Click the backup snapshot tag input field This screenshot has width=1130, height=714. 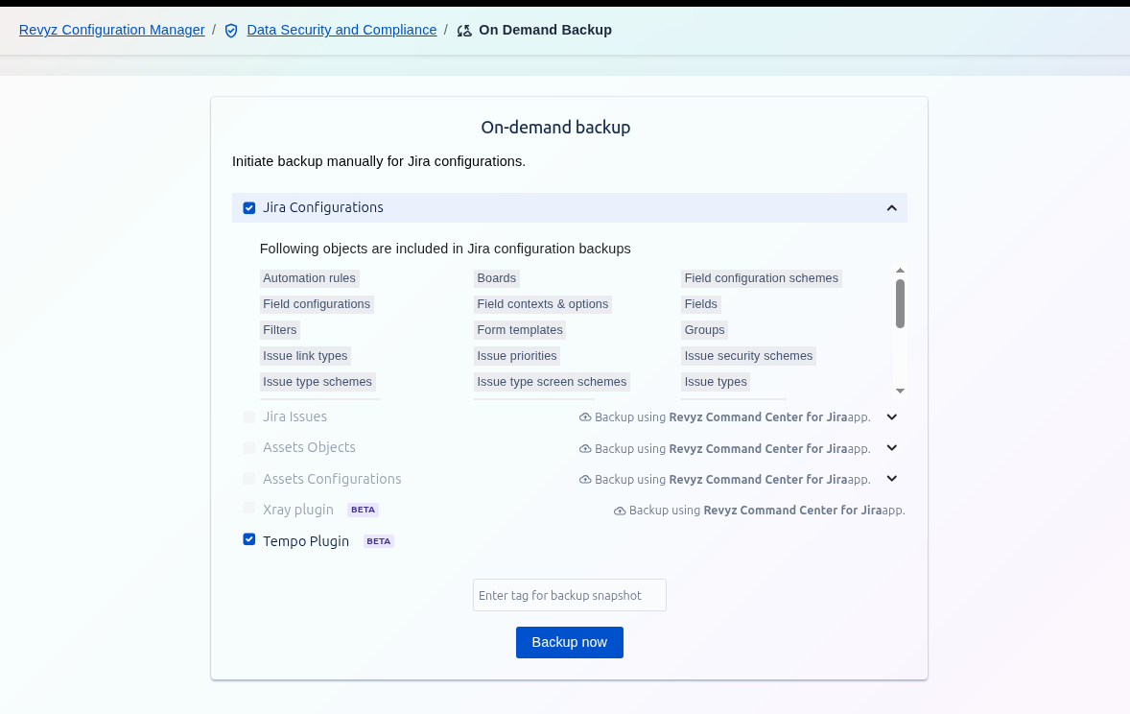click(x=569, y=595)
